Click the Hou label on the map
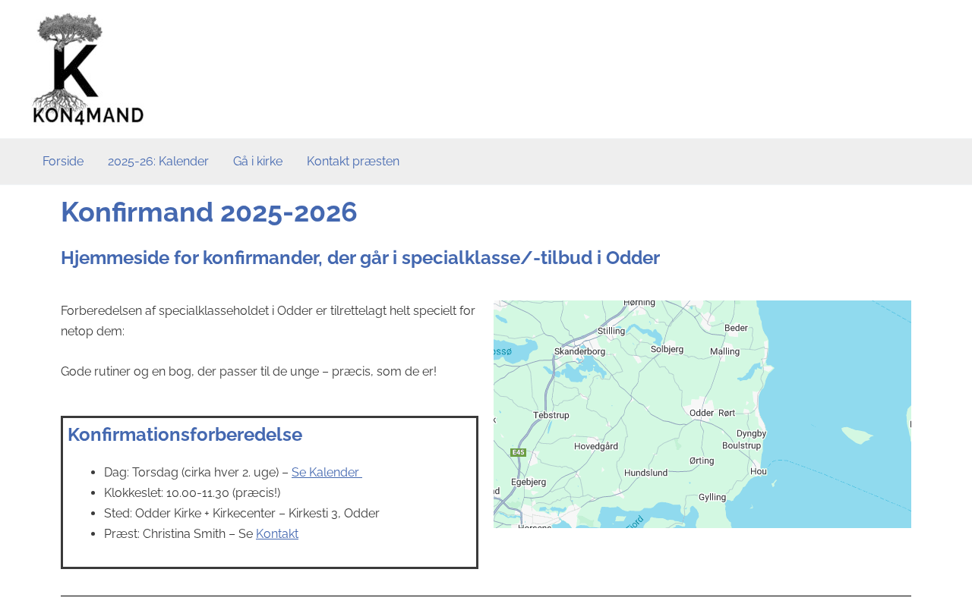This screenshot has width=972, height=607. click(x=758, y=470)
